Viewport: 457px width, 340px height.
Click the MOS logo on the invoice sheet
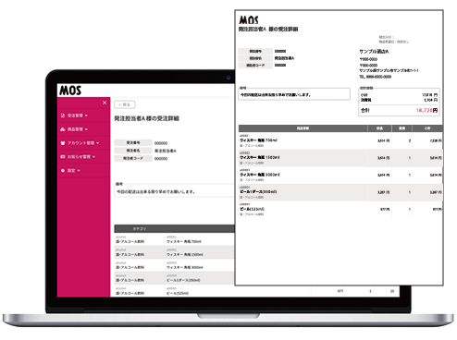click(249, 19)
